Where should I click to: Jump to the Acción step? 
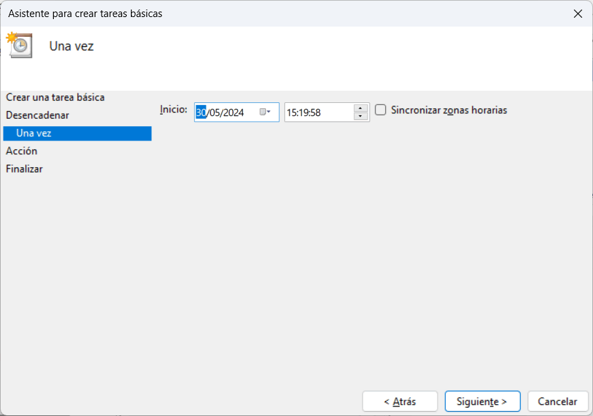22,151
